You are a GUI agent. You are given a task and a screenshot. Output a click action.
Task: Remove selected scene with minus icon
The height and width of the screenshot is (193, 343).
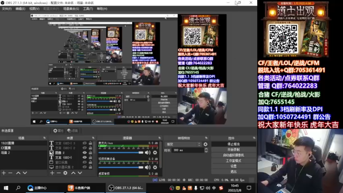tap(10, 173)
